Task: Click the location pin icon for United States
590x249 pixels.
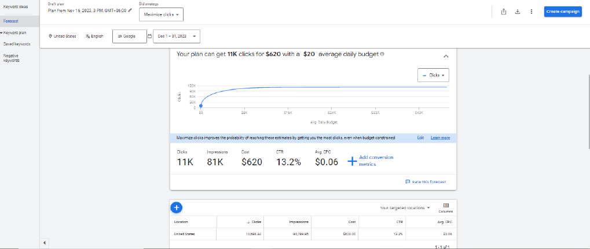Action: pyautogui.click(x=50, y=36)
